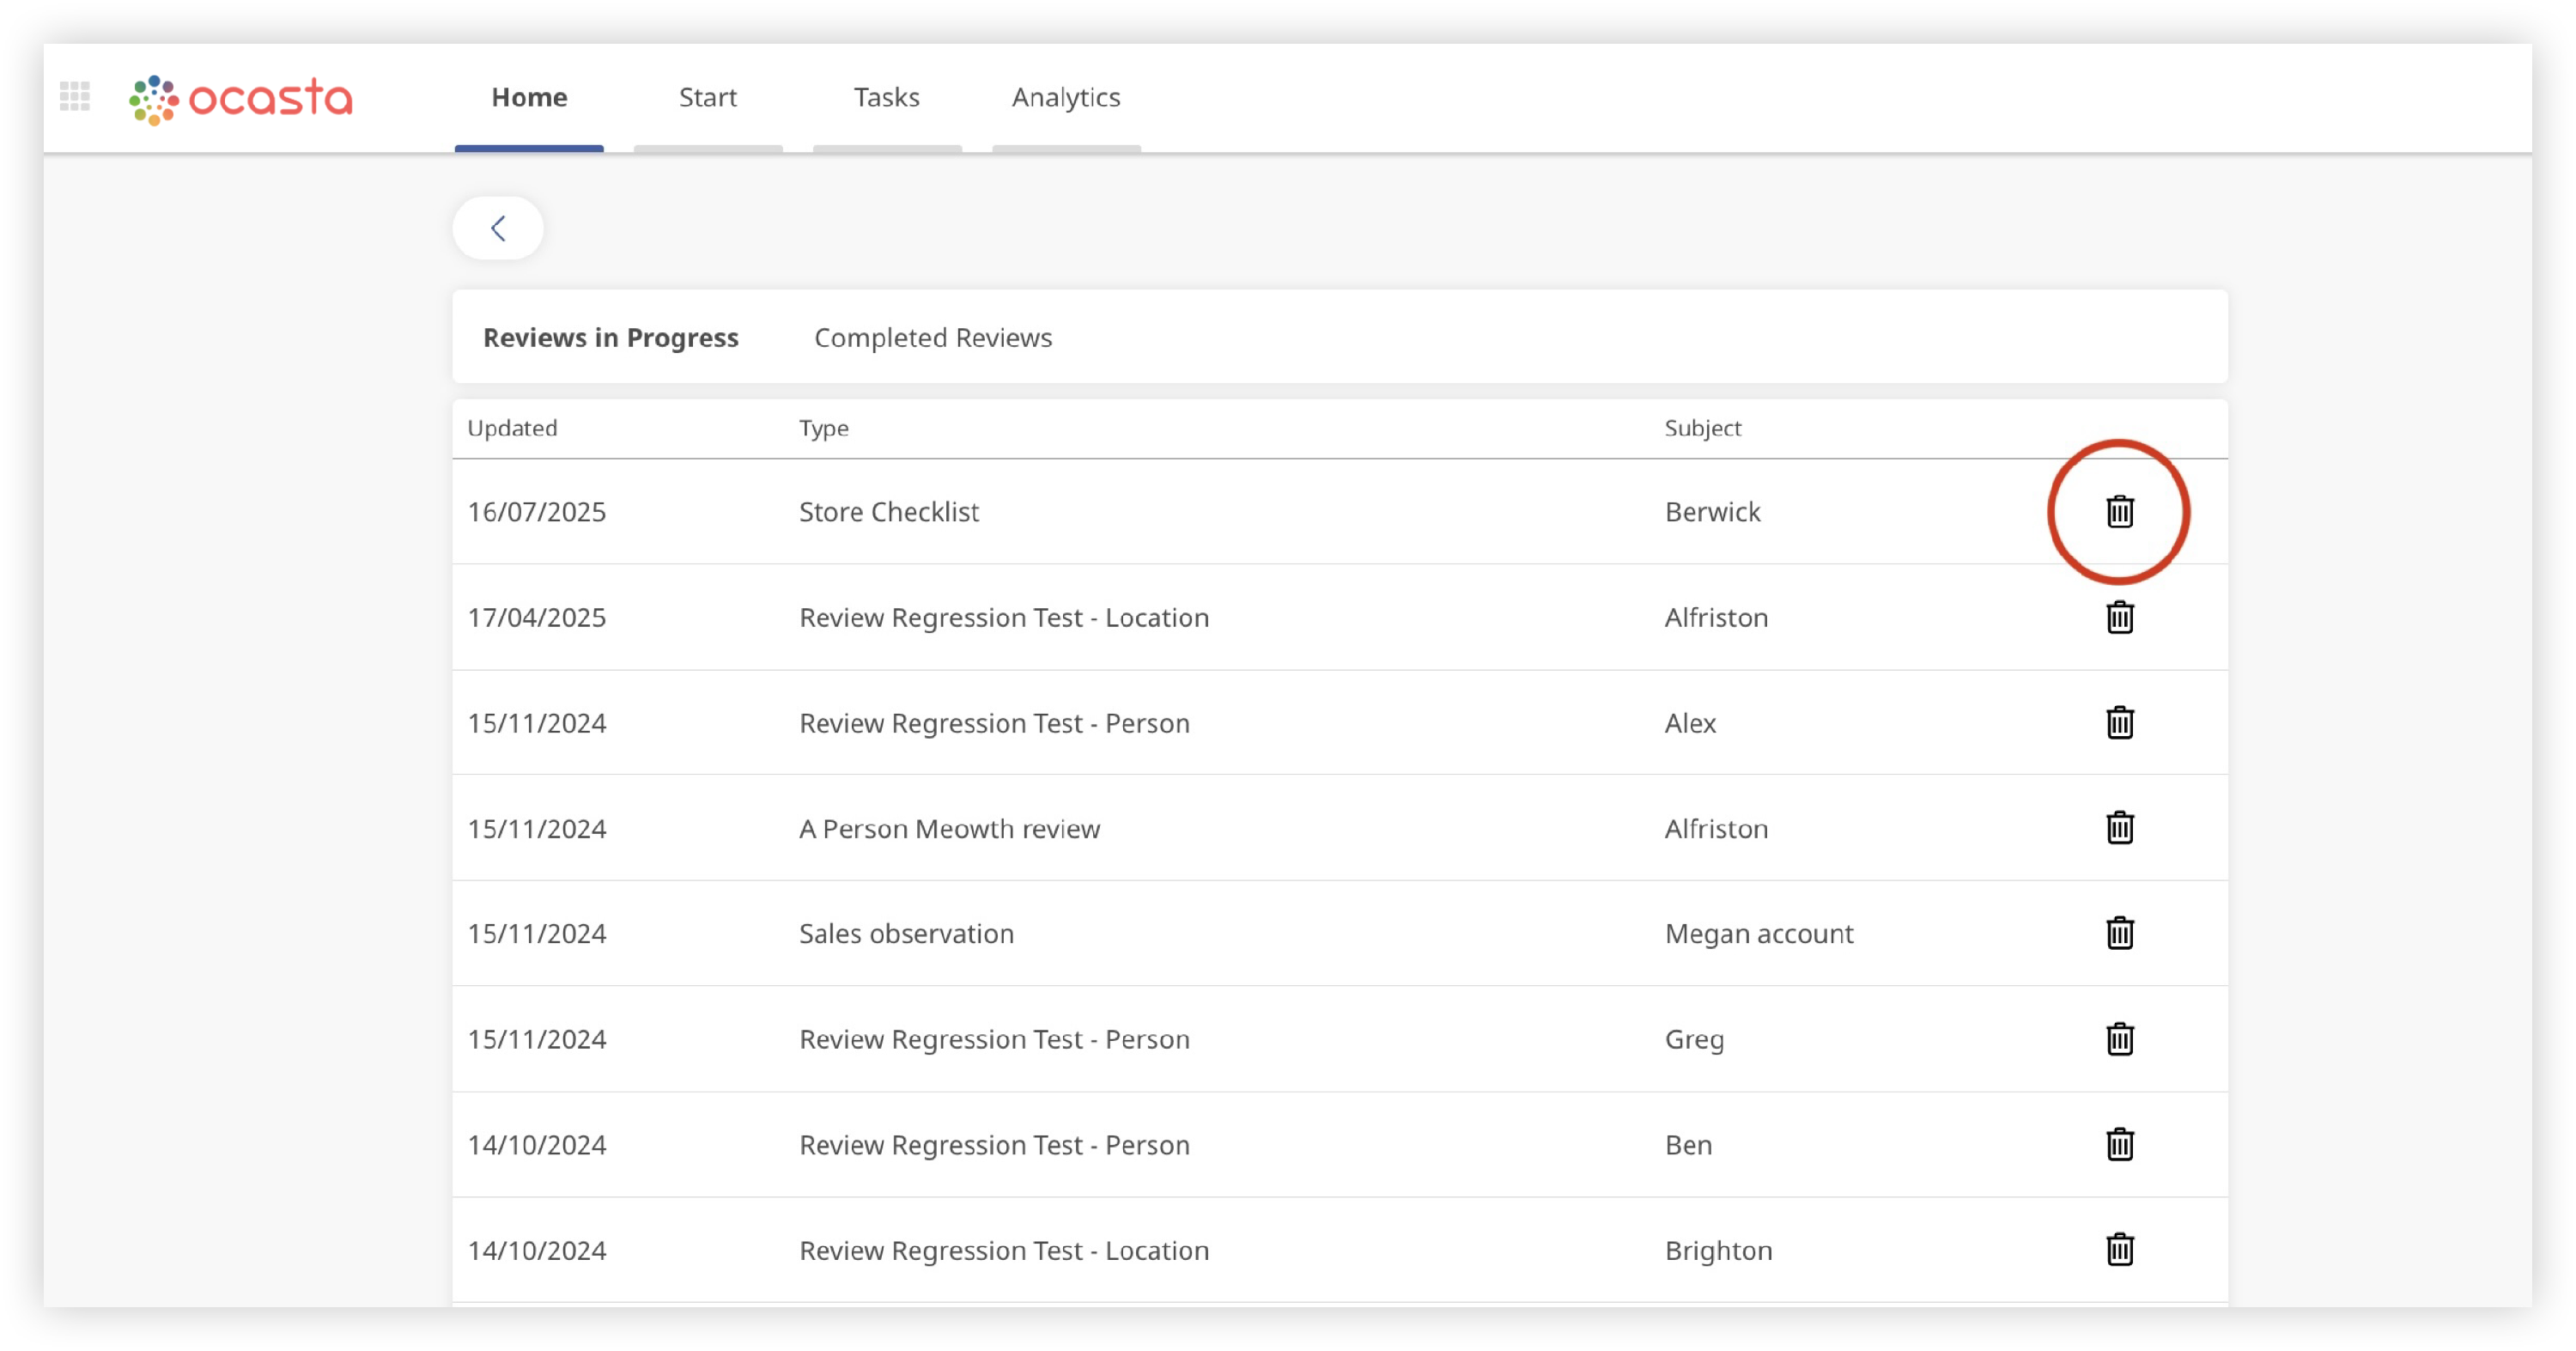2576x1351 pixels.
Task: Go back using the chevron button
Action: coord(498,228)
